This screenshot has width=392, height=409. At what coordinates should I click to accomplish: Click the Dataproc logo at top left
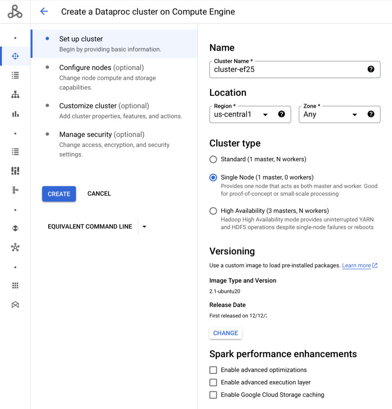tap(15, 12)
